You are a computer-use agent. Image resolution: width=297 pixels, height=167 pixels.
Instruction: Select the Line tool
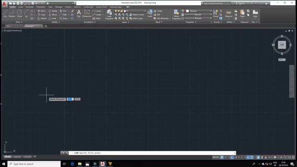click(x=5, y=13)
